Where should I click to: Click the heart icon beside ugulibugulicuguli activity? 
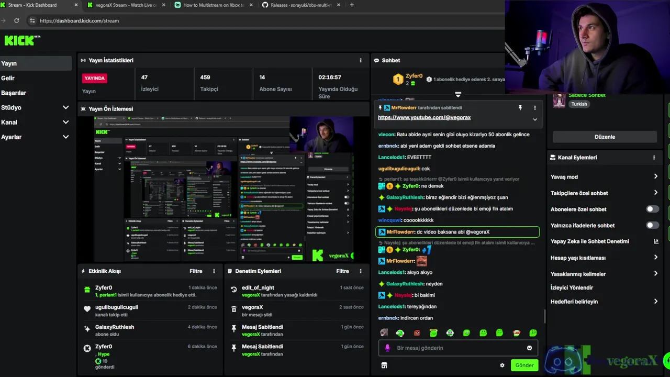tap(87, 309)
